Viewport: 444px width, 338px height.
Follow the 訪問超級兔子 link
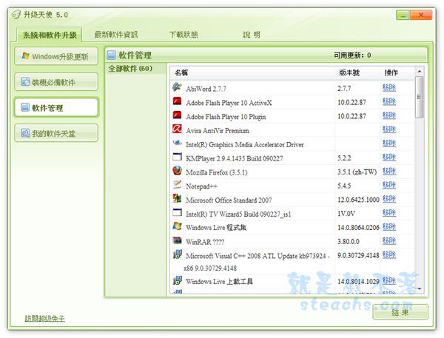[x=44, y=319]
